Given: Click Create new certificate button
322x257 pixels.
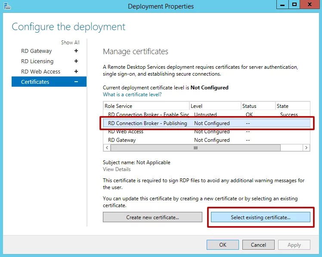Looking at the screenshot, I should coord(152,217).
